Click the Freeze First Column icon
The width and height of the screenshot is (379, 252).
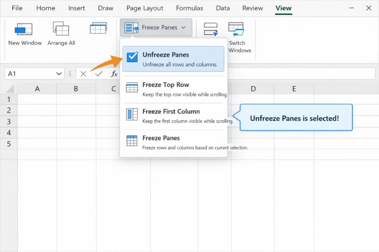[x=132, y=114]
